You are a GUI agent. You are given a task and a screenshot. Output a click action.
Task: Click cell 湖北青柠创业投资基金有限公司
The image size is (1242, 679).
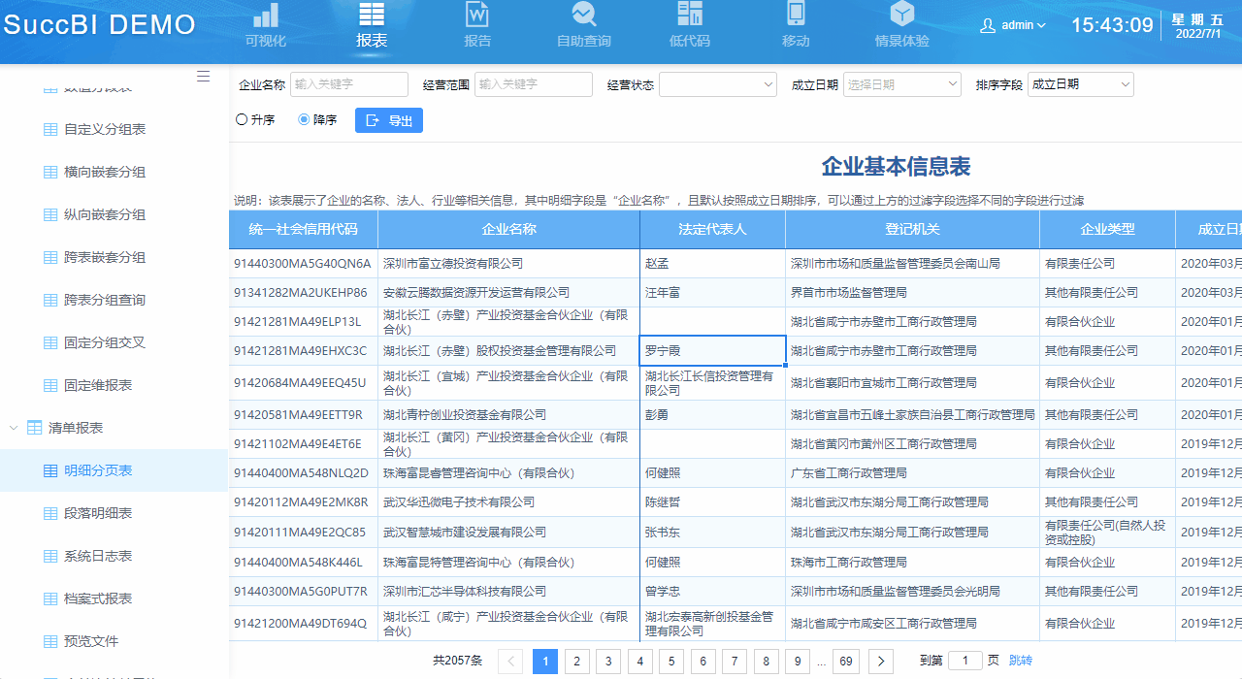[x=508, y=414]
